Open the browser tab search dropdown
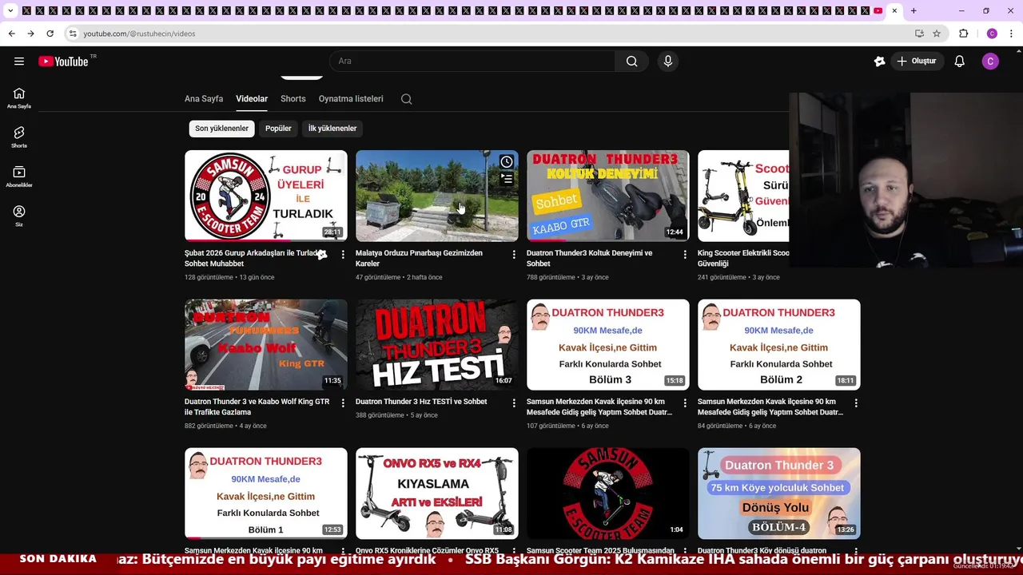The image size is (1023, 575). (10, 10)
